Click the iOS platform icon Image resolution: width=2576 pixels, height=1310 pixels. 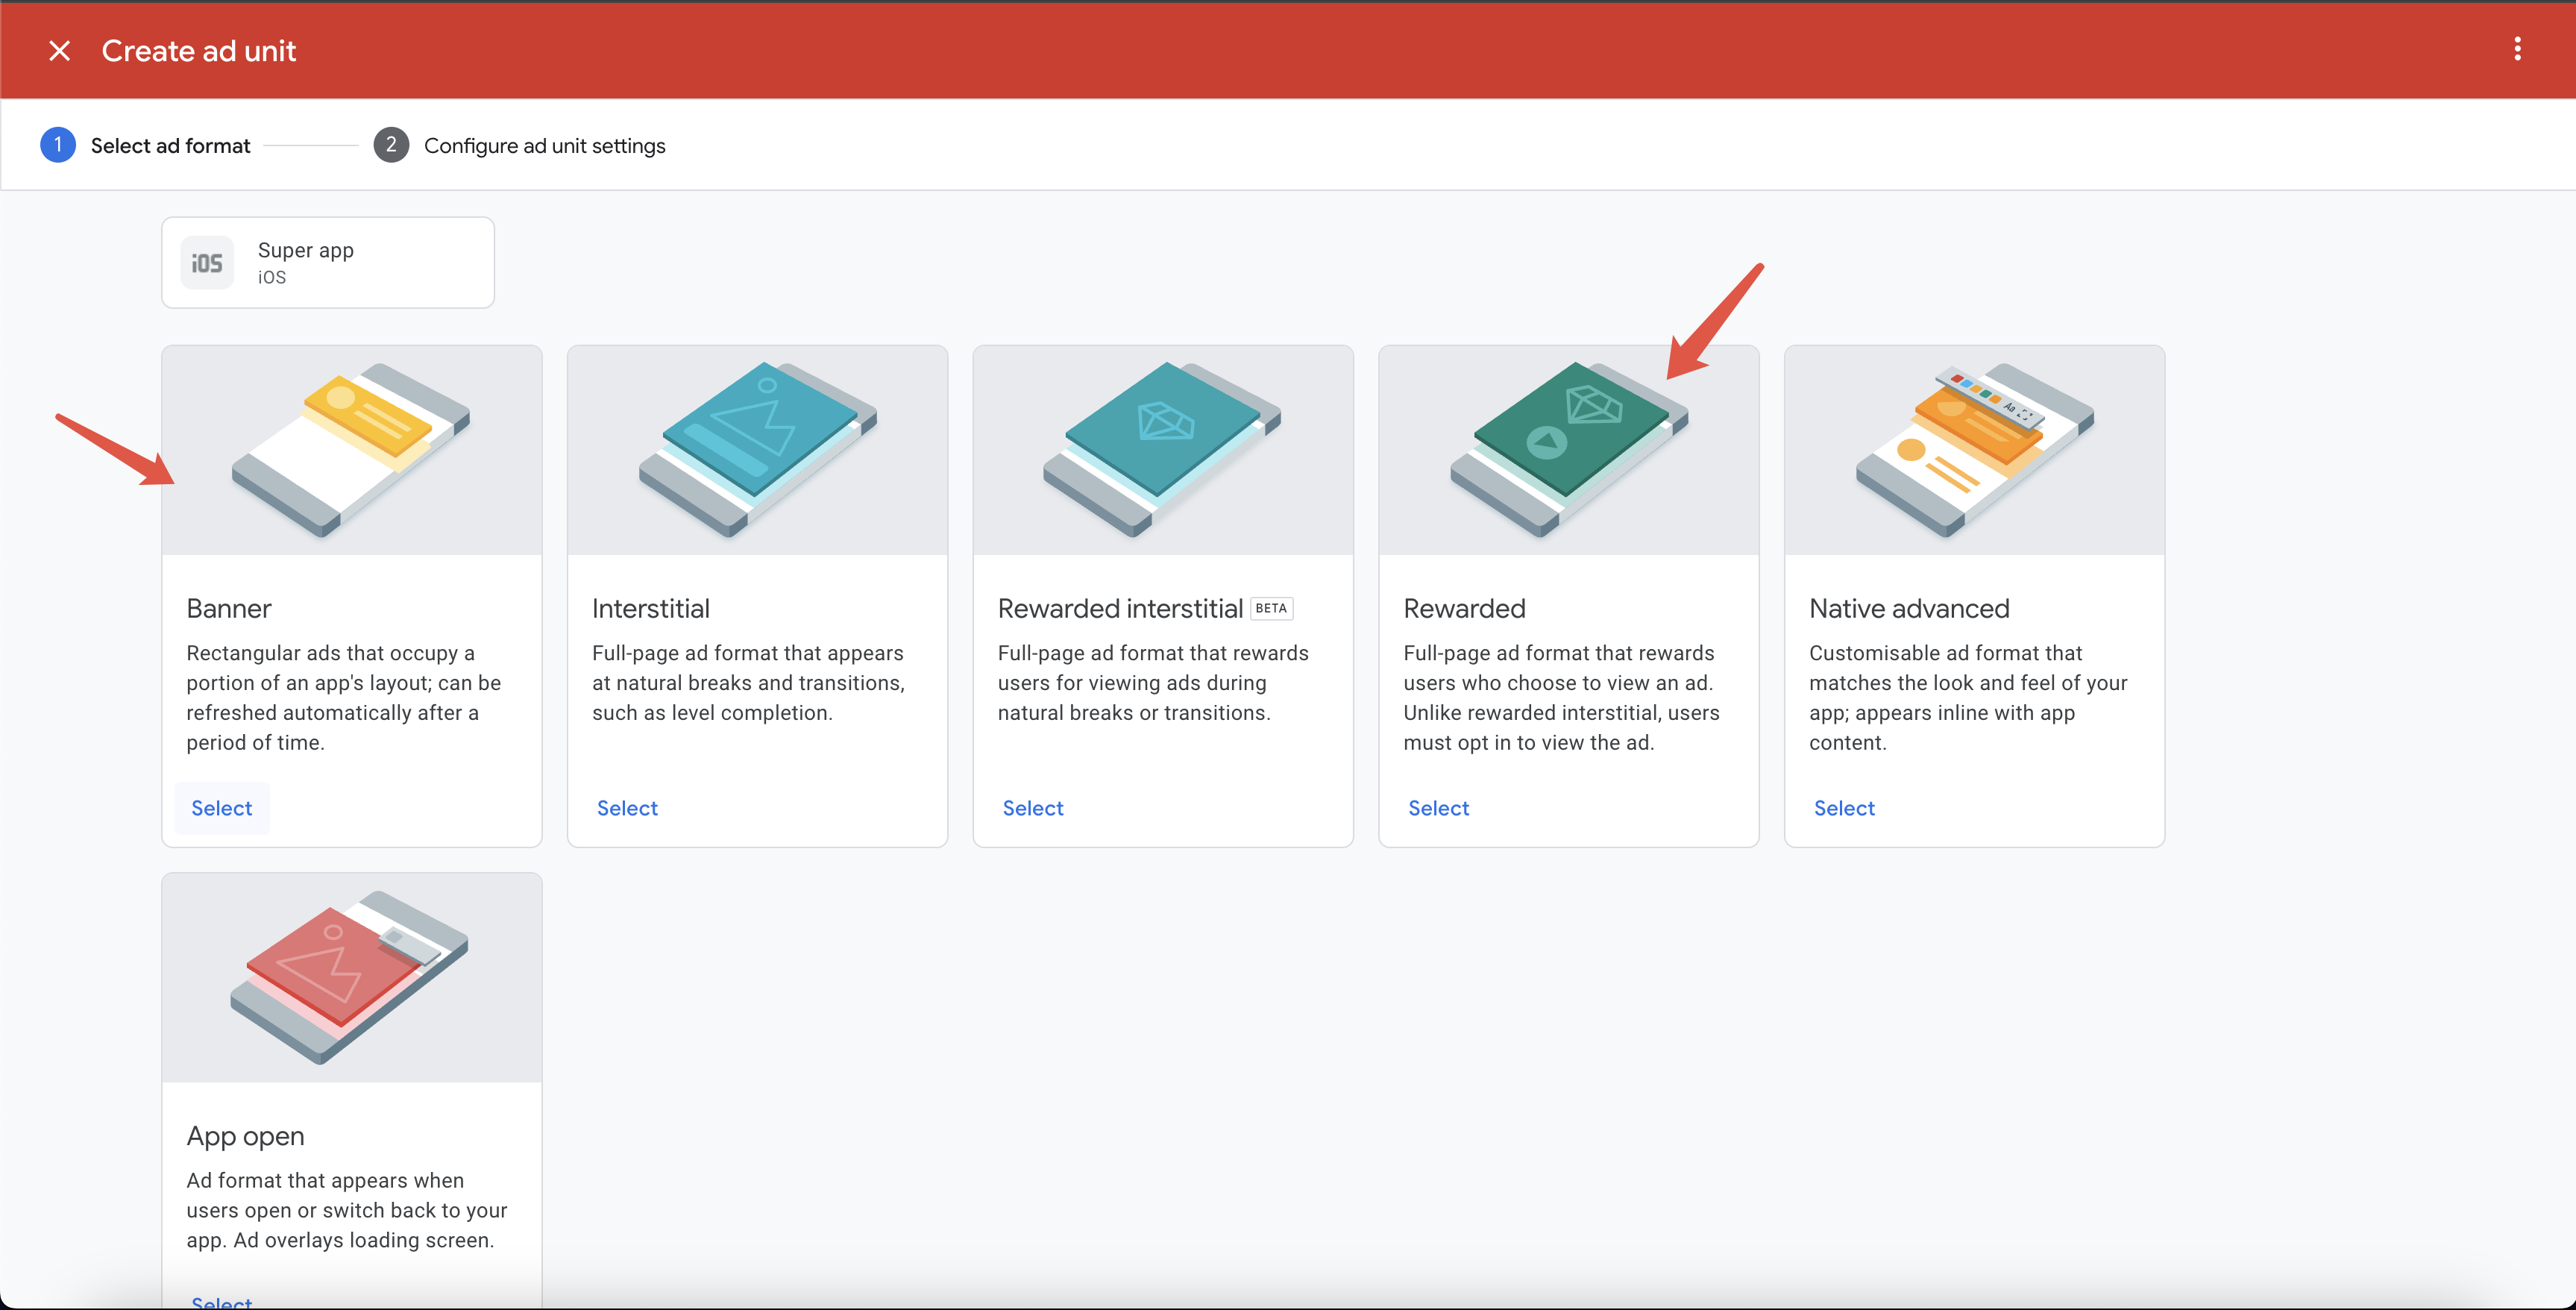(x=207, y=263)
